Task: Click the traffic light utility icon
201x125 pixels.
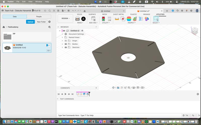Action: (x=103, y=19)
